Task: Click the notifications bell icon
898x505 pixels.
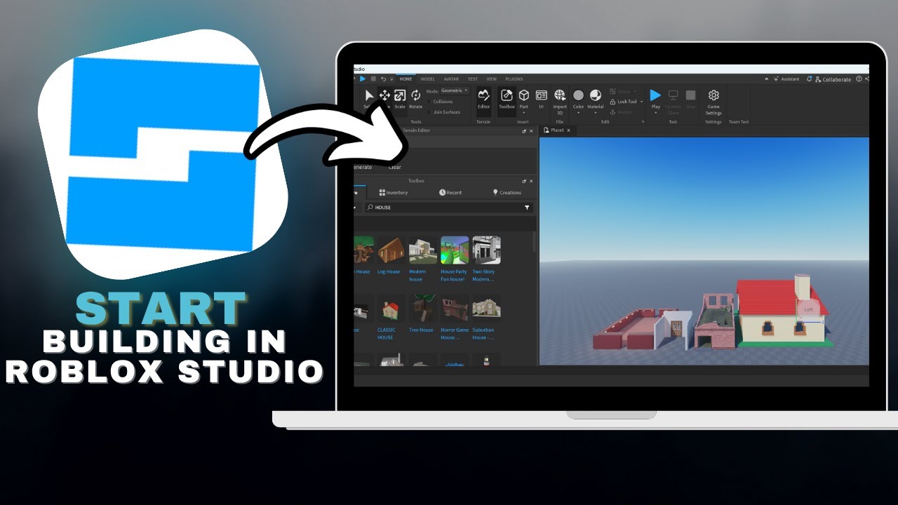Action: coord(810,79)
